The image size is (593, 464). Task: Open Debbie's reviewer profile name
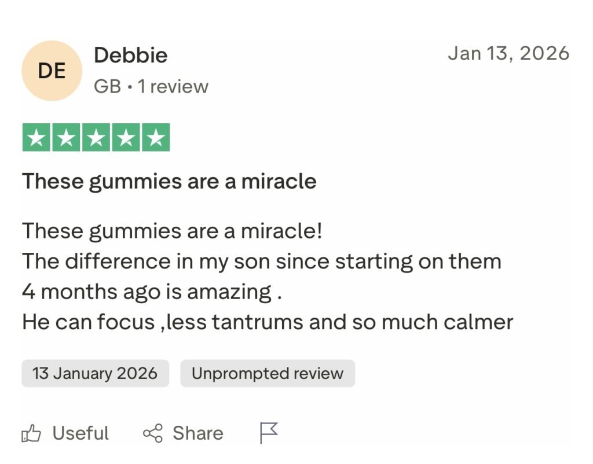click(x=130, y=56)
